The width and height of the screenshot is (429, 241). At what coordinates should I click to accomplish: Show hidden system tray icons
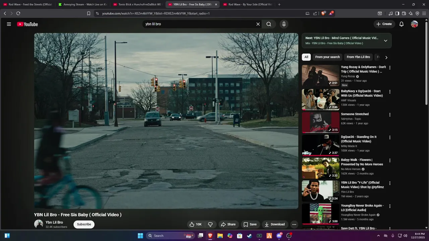(x=378, y=236)
